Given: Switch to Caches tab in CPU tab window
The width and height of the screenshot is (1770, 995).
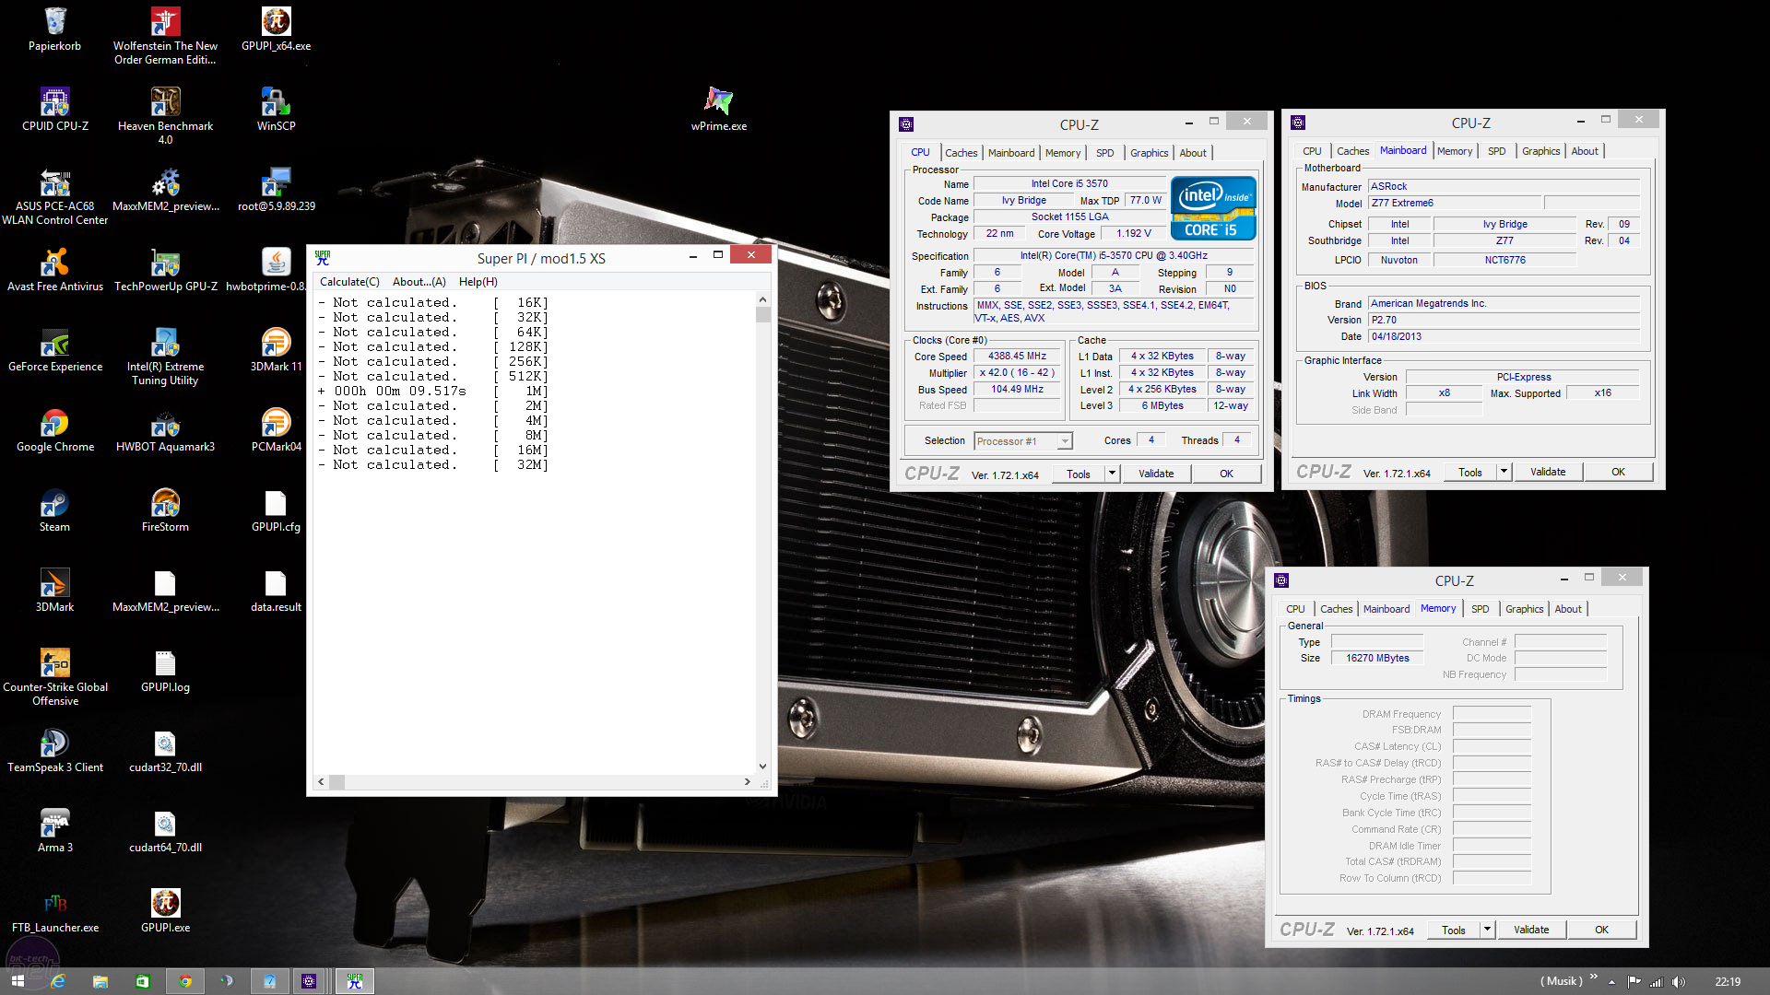Looking at the screenshot, I should pos(961,153).
